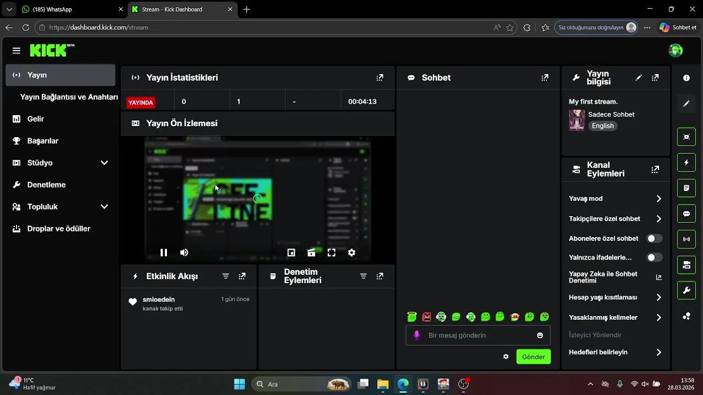Select Yayın in sidebar

pyautogui.click(x=60, y=75)
